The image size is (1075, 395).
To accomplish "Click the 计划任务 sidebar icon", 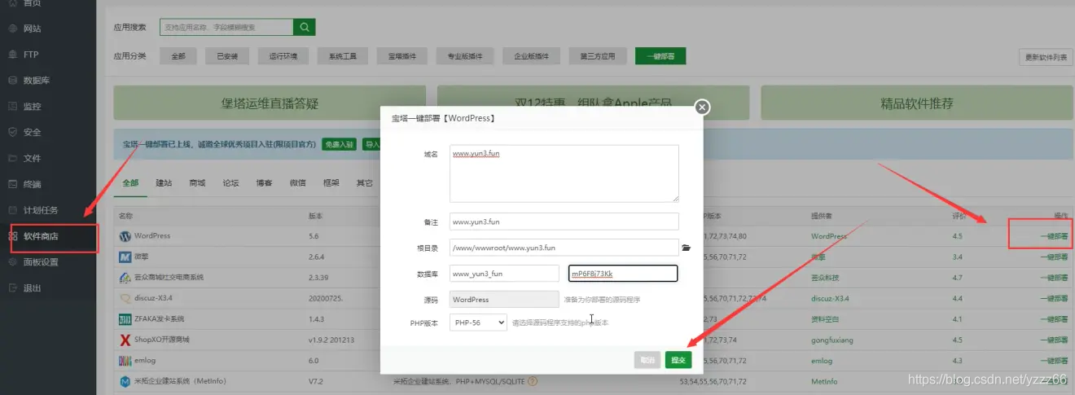I will [12, 210].
